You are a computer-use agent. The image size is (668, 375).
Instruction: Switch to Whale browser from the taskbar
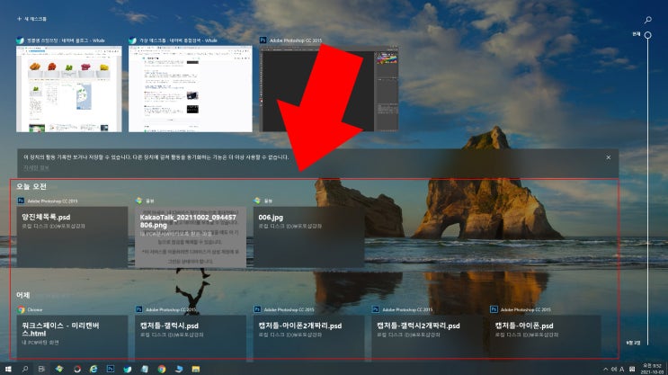(128, 369)
